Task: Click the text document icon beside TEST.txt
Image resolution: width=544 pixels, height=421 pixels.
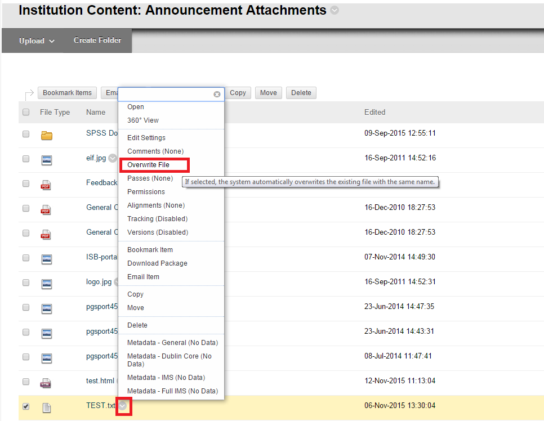Action: pos(47,407)
